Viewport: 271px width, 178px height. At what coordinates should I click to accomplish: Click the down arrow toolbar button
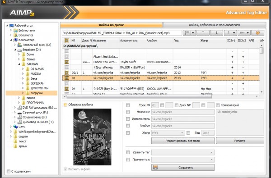(216, 33)
